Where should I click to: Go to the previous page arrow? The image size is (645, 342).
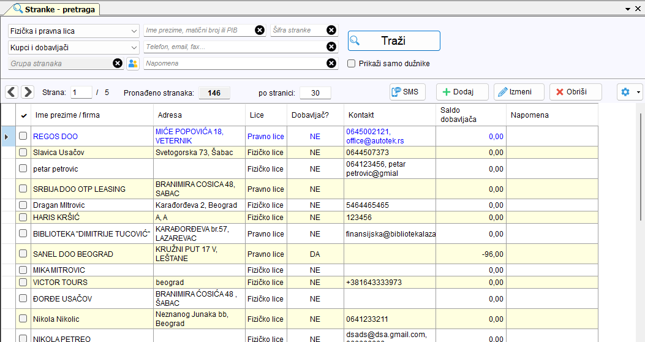click(x=12, y=92)
